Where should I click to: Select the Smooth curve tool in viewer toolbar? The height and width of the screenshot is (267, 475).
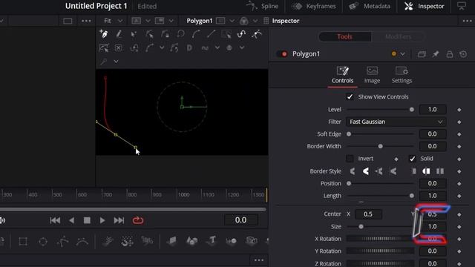point(196,34)
